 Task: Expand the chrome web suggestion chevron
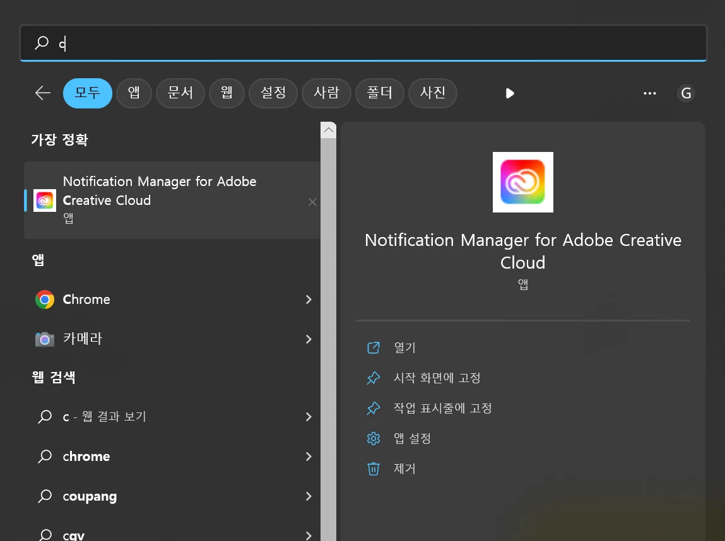tap(309, 457)
